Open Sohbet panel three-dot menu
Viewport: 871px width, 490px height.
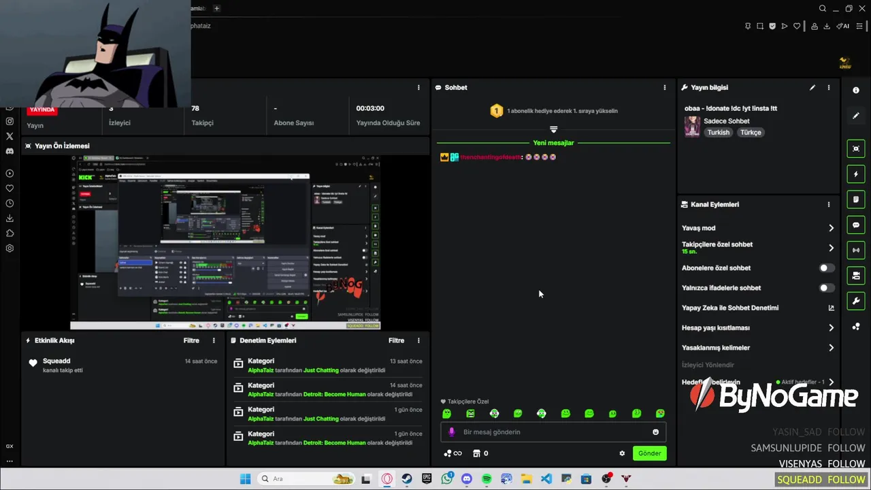tap(665, 88)
